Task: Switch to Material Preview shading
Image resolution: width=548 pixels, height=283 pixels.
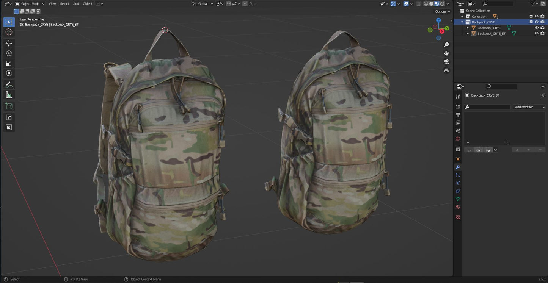Action: click(437, 3)
